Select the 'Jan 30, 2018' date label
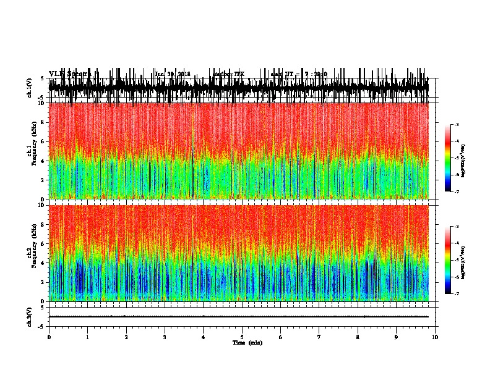 pos(173,74)
